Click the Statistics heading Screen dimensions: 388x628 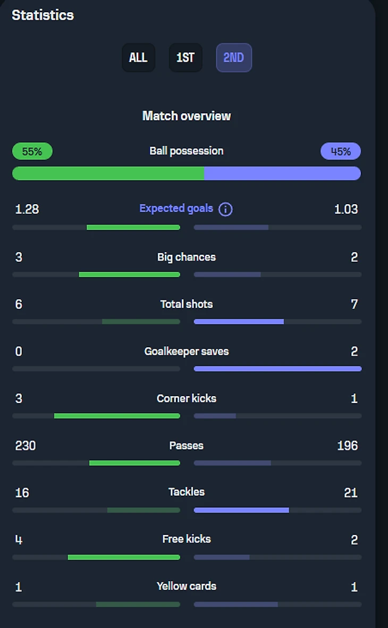click(43, 15)
